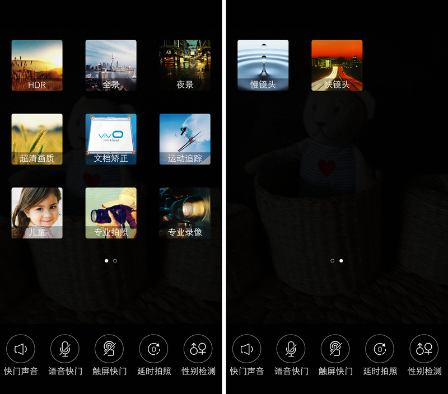The height and width of the screenshot is (394, 448).
Task: Tap second page dot in right screen
Action: click(x=341, y=261)
